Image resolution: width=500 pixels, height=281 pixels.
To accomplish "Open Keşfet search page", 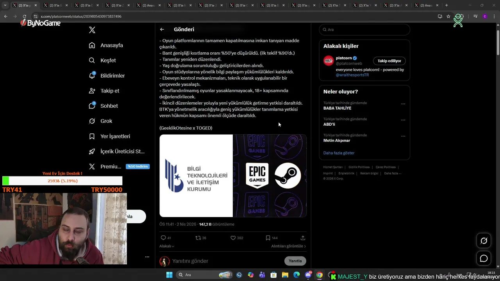I will (x=102, y=60).
